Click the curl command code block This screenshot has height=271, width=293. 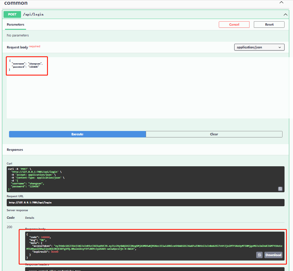click(x=145, y=179)
